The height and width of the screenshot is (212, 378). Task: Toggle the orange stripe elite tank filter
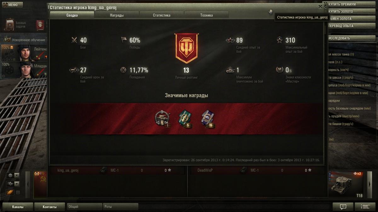tap(10, 192)
